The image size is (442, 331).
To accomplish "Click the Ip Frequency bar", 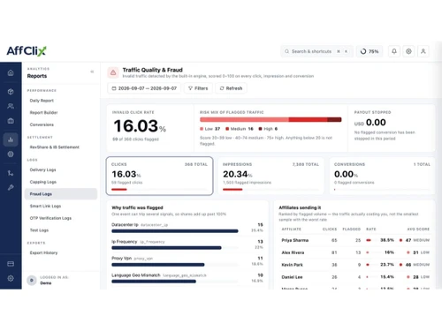I will pyautogui.click(x=166, y=248).
